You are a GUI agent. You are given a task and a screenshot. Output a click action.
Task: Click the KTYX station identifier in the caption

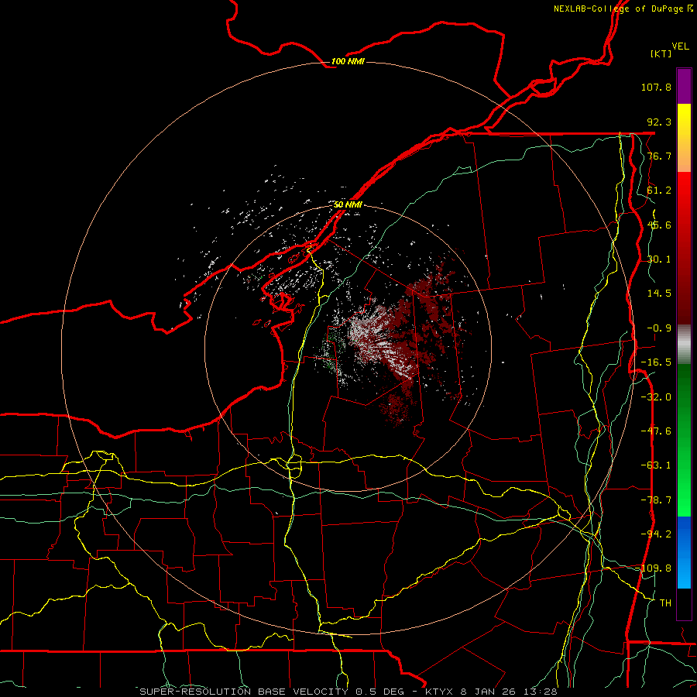click(x=440, y=692)
